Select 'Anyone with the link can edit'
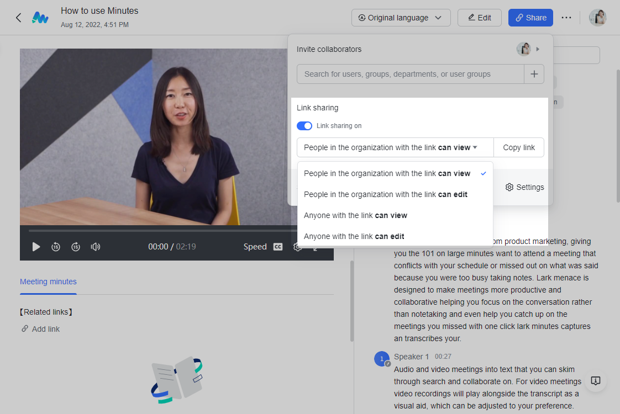Image resolution: width=620 pixels, height=414 pixels. 354,236
